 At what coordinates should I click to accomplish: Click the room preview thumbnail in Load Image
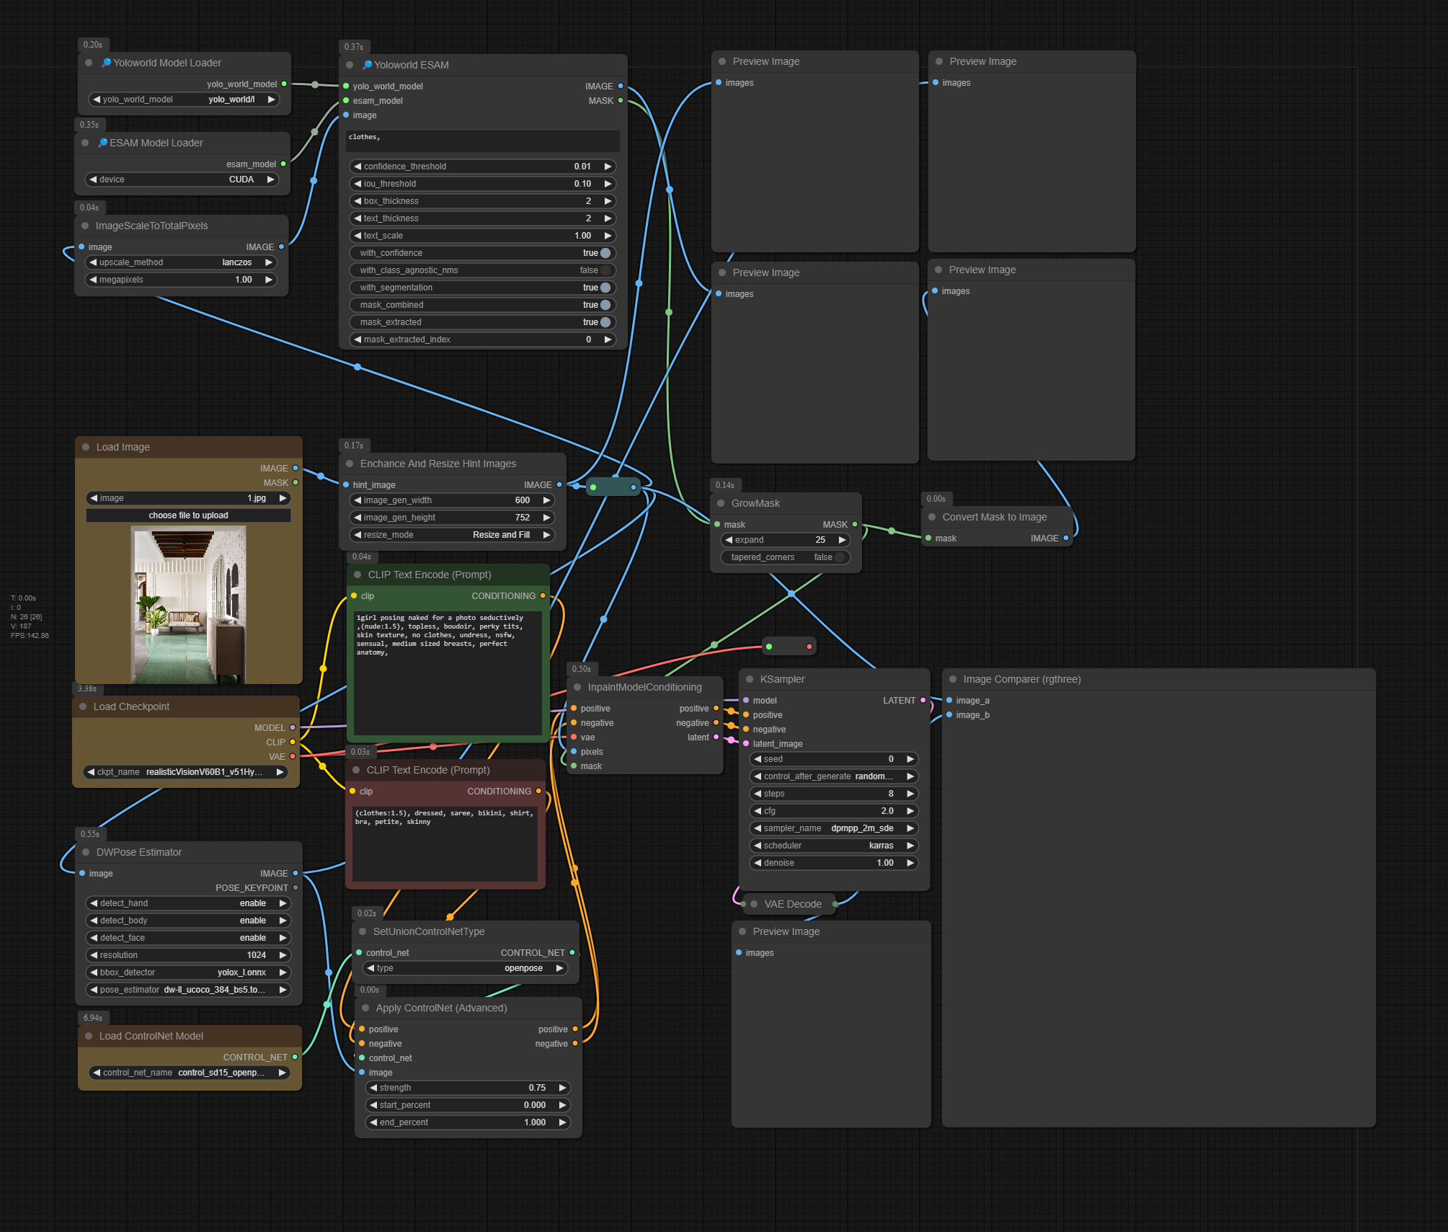pos(188,606)
